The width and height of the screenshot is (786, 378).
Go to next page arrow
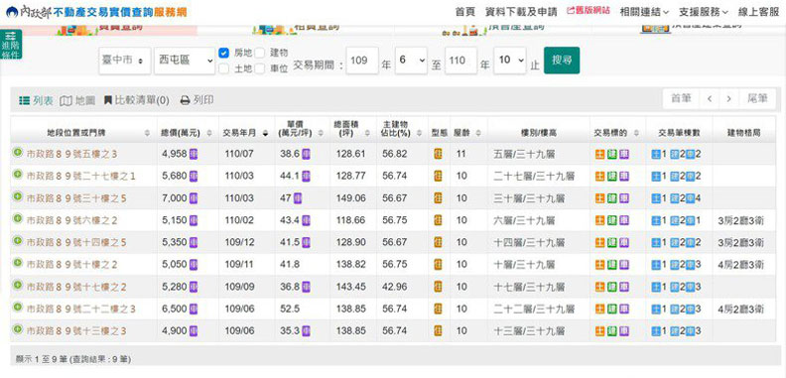click(x=728, y=99)
